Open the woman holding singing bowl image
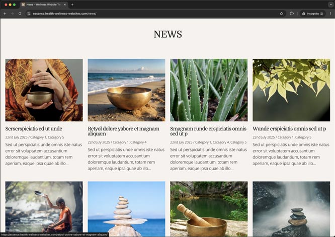The height and width of the screenshot is (237, 335). 44,90
